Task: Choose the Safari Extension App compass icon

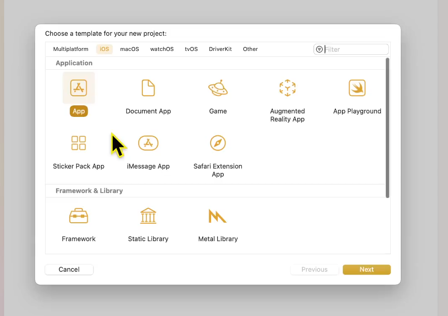Action: pos(218,143)
